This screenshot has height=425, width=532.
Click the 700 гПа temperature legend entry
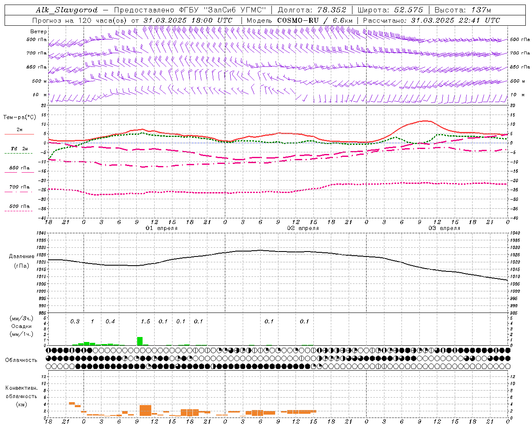pyautogui.click(x=19, y=187)
